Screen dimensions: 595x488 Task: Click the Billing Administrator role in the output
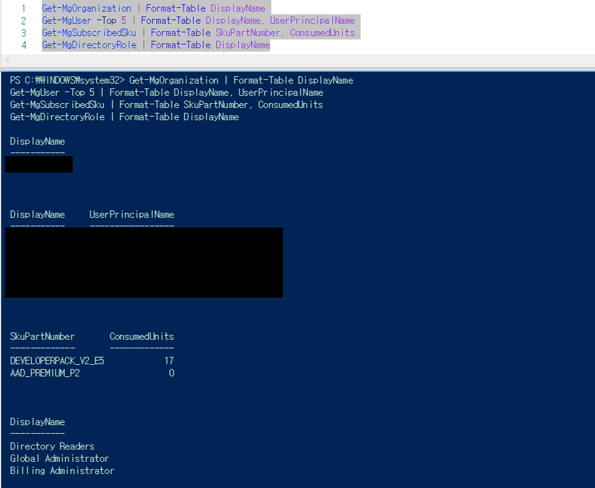(62, 470)
